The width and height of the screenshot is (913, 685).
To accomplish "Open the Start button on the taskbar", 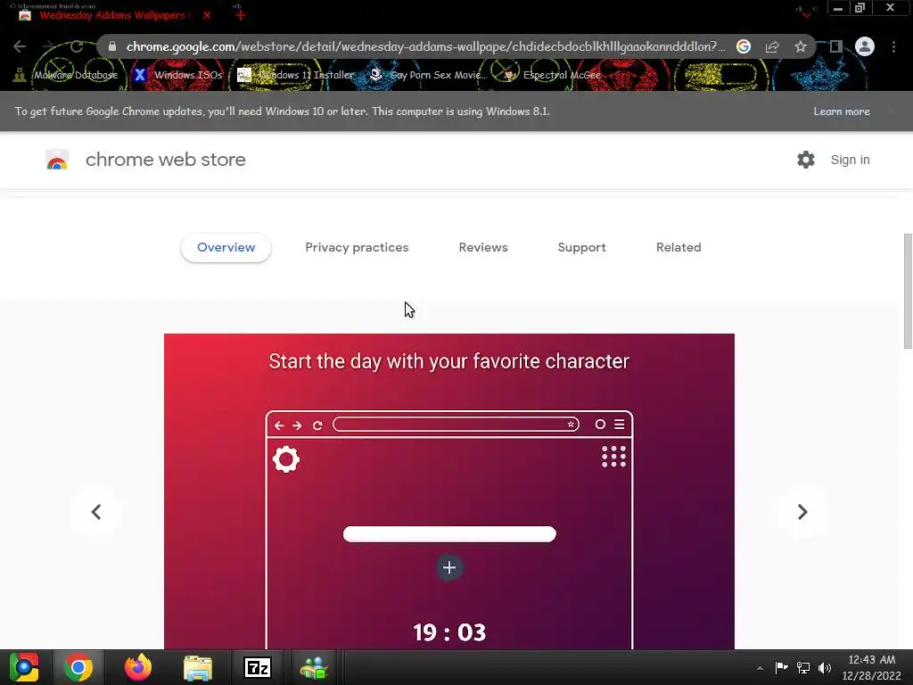I will 24,667.
